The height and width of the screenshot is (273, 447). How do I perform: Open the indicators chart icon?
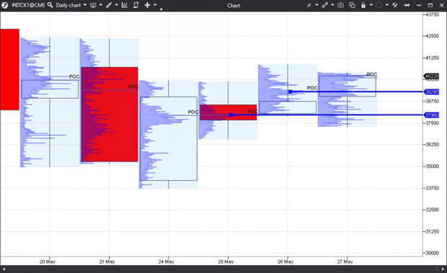tap(125, 5)
